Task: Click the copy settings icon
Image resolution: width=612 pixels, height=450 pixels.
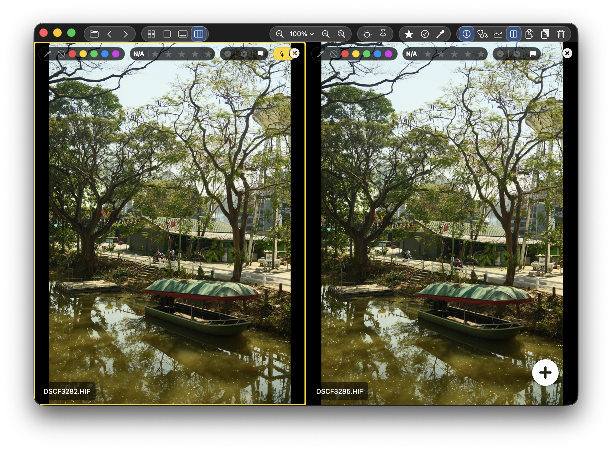Action: [529, 34]
